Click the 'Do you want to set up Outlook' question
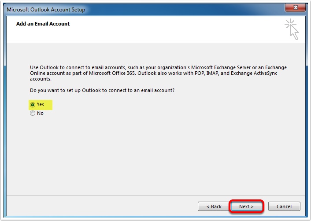This screenshot has width=311, height=221. point(102,90)
